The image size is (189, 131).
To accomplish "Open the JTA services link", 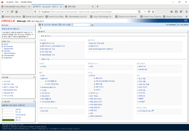I will [92, 113].
